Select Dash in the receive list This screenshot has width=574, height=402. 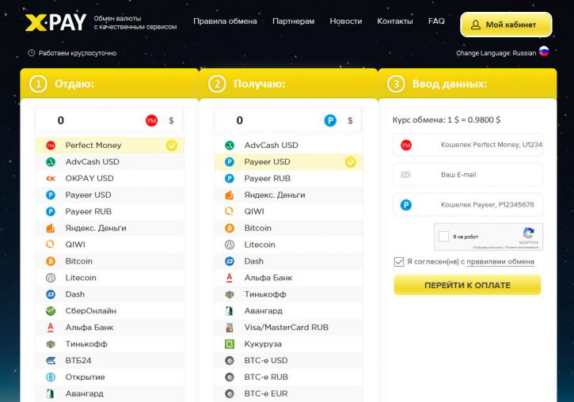coord(288,261)
